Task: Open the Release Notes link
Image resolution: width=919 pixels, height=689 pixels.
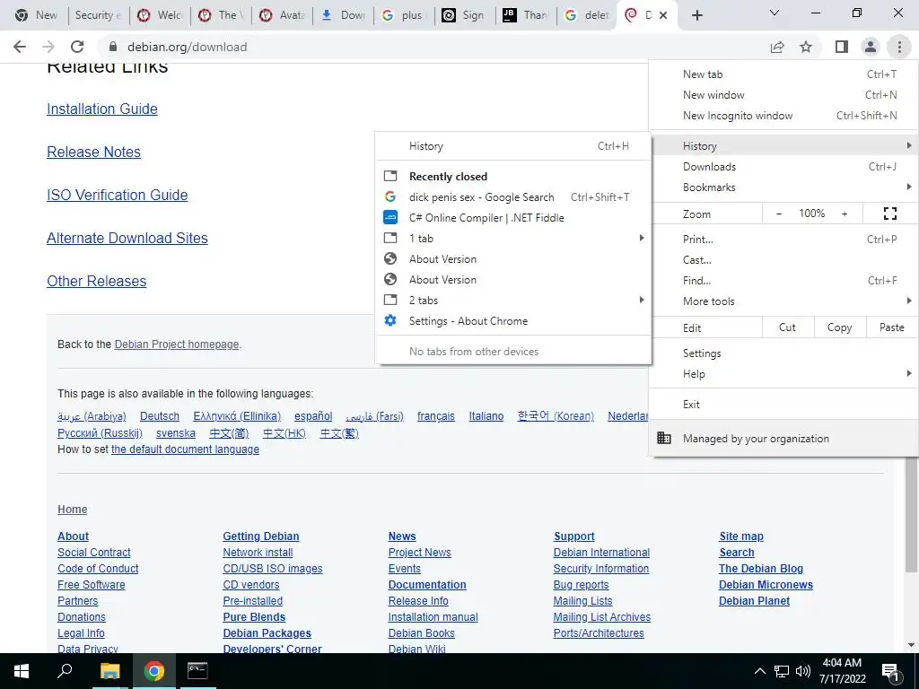Action: 93,152
